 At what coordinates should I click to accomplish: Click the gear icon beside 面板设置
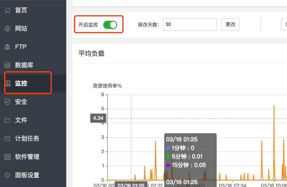7,175
